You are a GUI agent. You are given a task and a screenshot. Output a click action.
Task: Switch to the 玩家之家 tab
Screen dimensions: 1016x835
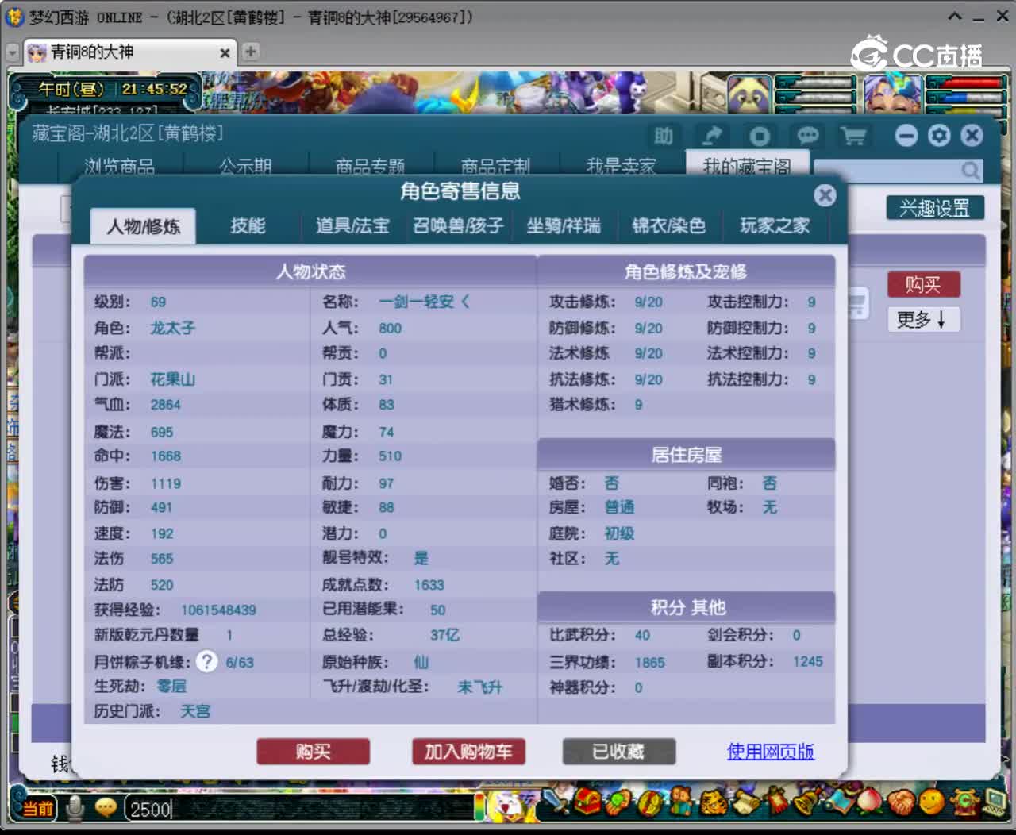(x=775, y=225)
